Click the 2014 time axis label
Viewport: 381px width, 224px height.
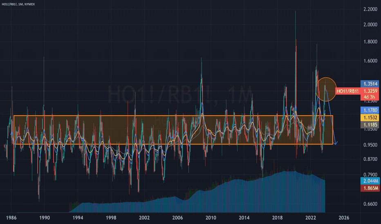pos(244,218)
